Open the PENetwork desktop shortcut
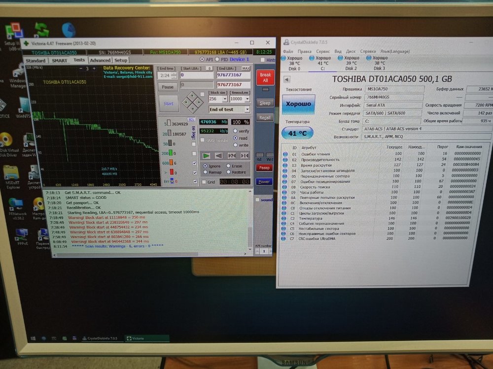Screen dimensions: 493x369 (16, 207)
